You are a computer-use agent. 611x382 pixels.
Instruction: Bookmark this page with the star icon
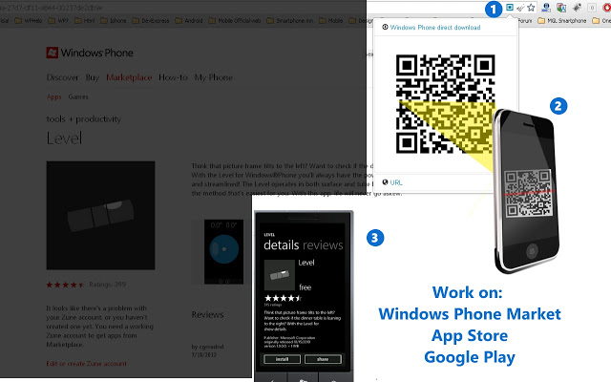click(x=531, y=8)
